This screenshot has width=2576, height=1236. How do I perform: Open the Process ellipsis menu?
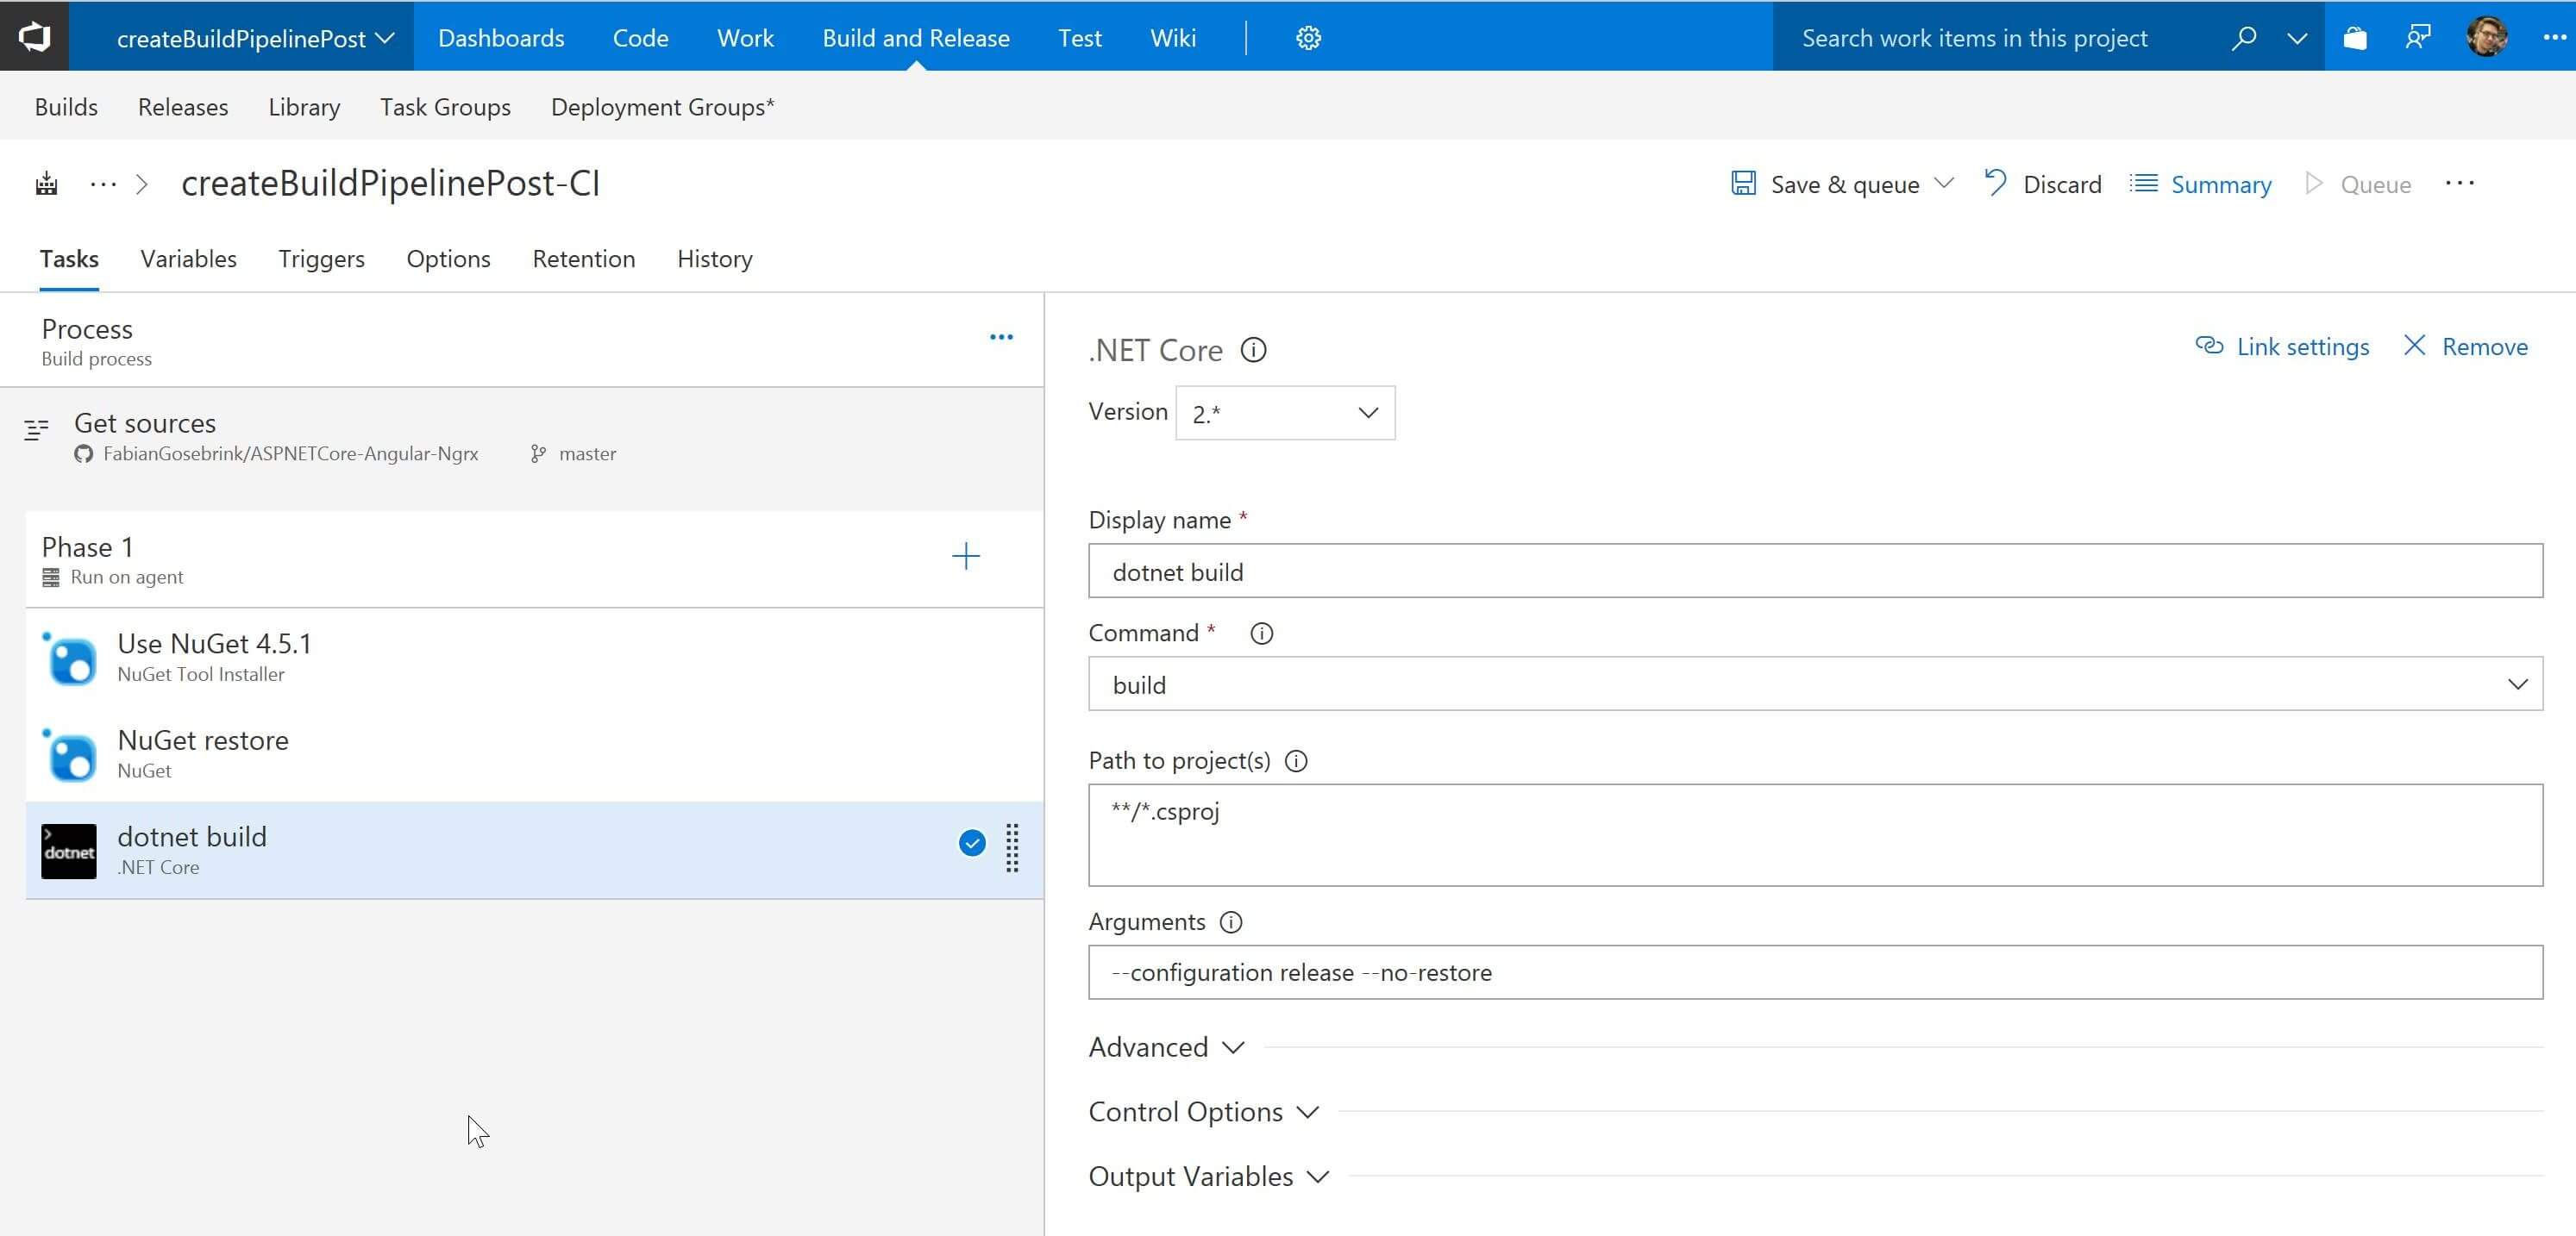click(1001, 338)
